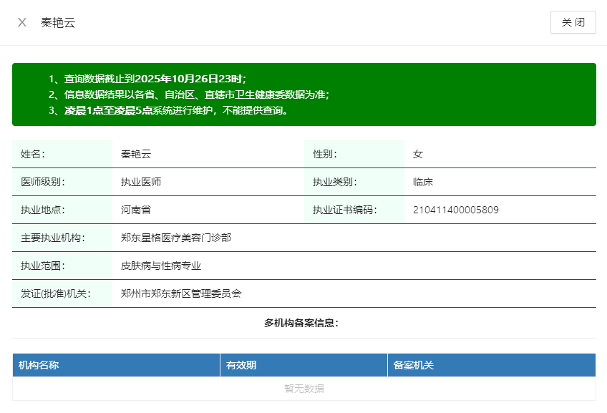Click the notice line about 凌晨1点至凌晨5点 maintenance
607x413 pixels.
click(168, 110)
